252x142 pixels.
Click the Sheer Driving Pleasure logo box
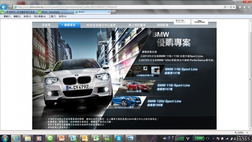pos(200,22)
